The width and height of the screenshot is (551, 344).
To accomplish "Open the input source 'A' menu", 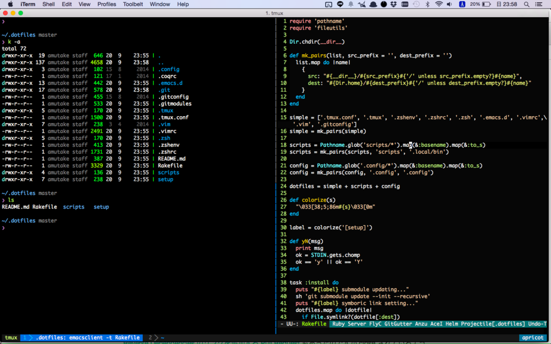I will [462, 4].
